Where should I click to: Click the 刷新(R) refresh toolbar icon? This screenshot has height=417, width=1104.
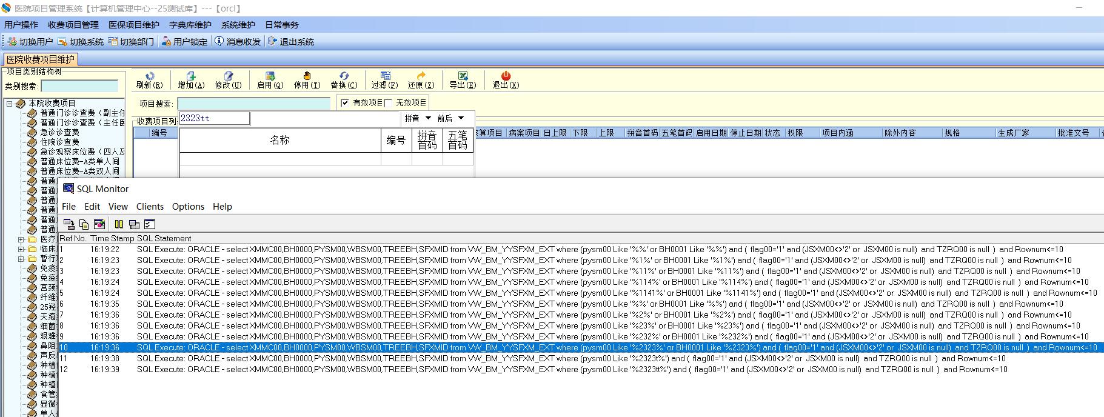click(150, 76)
